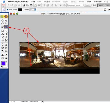Open the Image menu
This screenshot has width=110, height=103.
tap(46, 2)
